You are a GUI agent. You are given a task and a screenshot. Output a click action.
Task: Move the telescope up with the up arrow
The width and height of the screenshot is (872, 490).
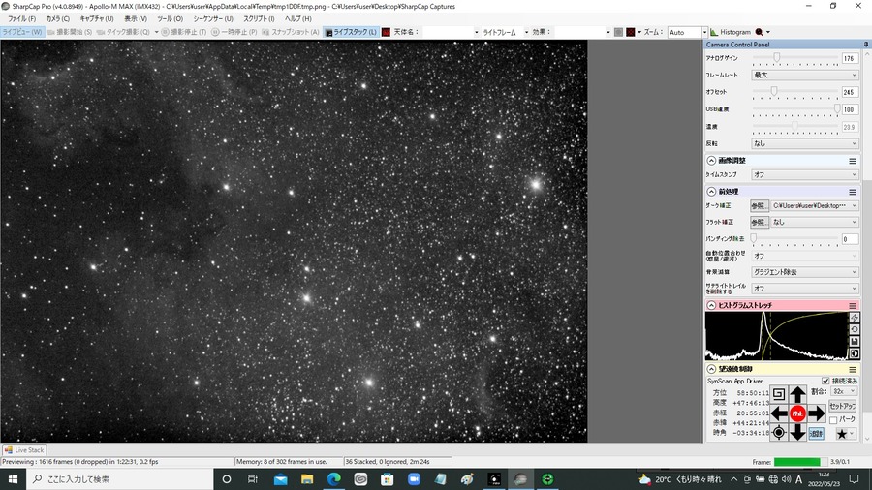point(797,394)
